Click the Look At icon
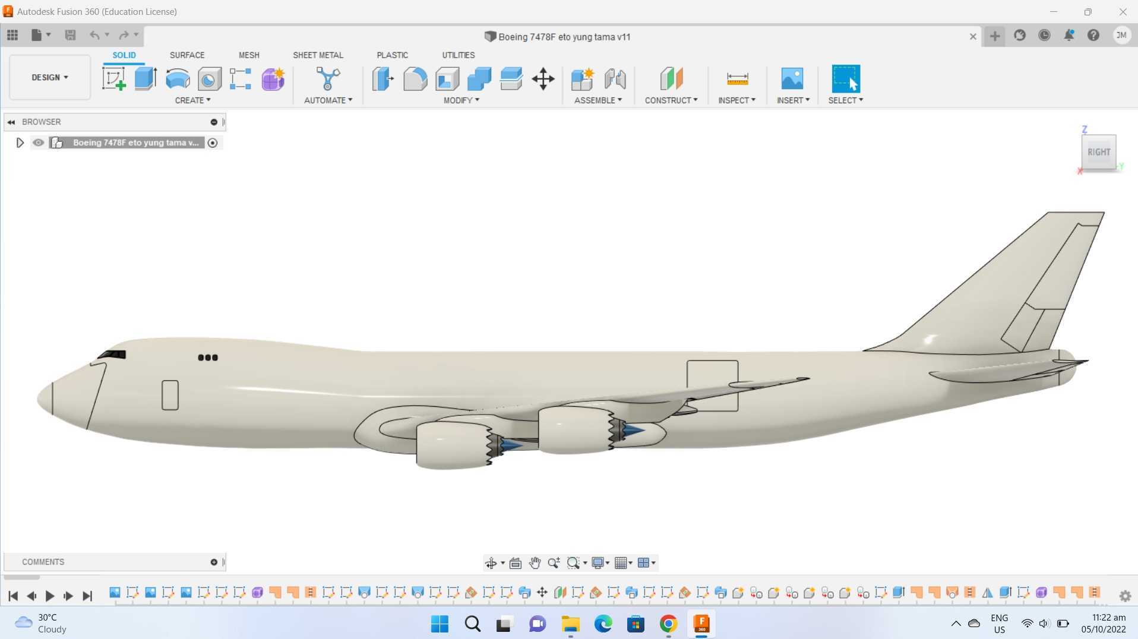Image resolution: width=1138 pixels, height=639 pixels. click(516, 563)
